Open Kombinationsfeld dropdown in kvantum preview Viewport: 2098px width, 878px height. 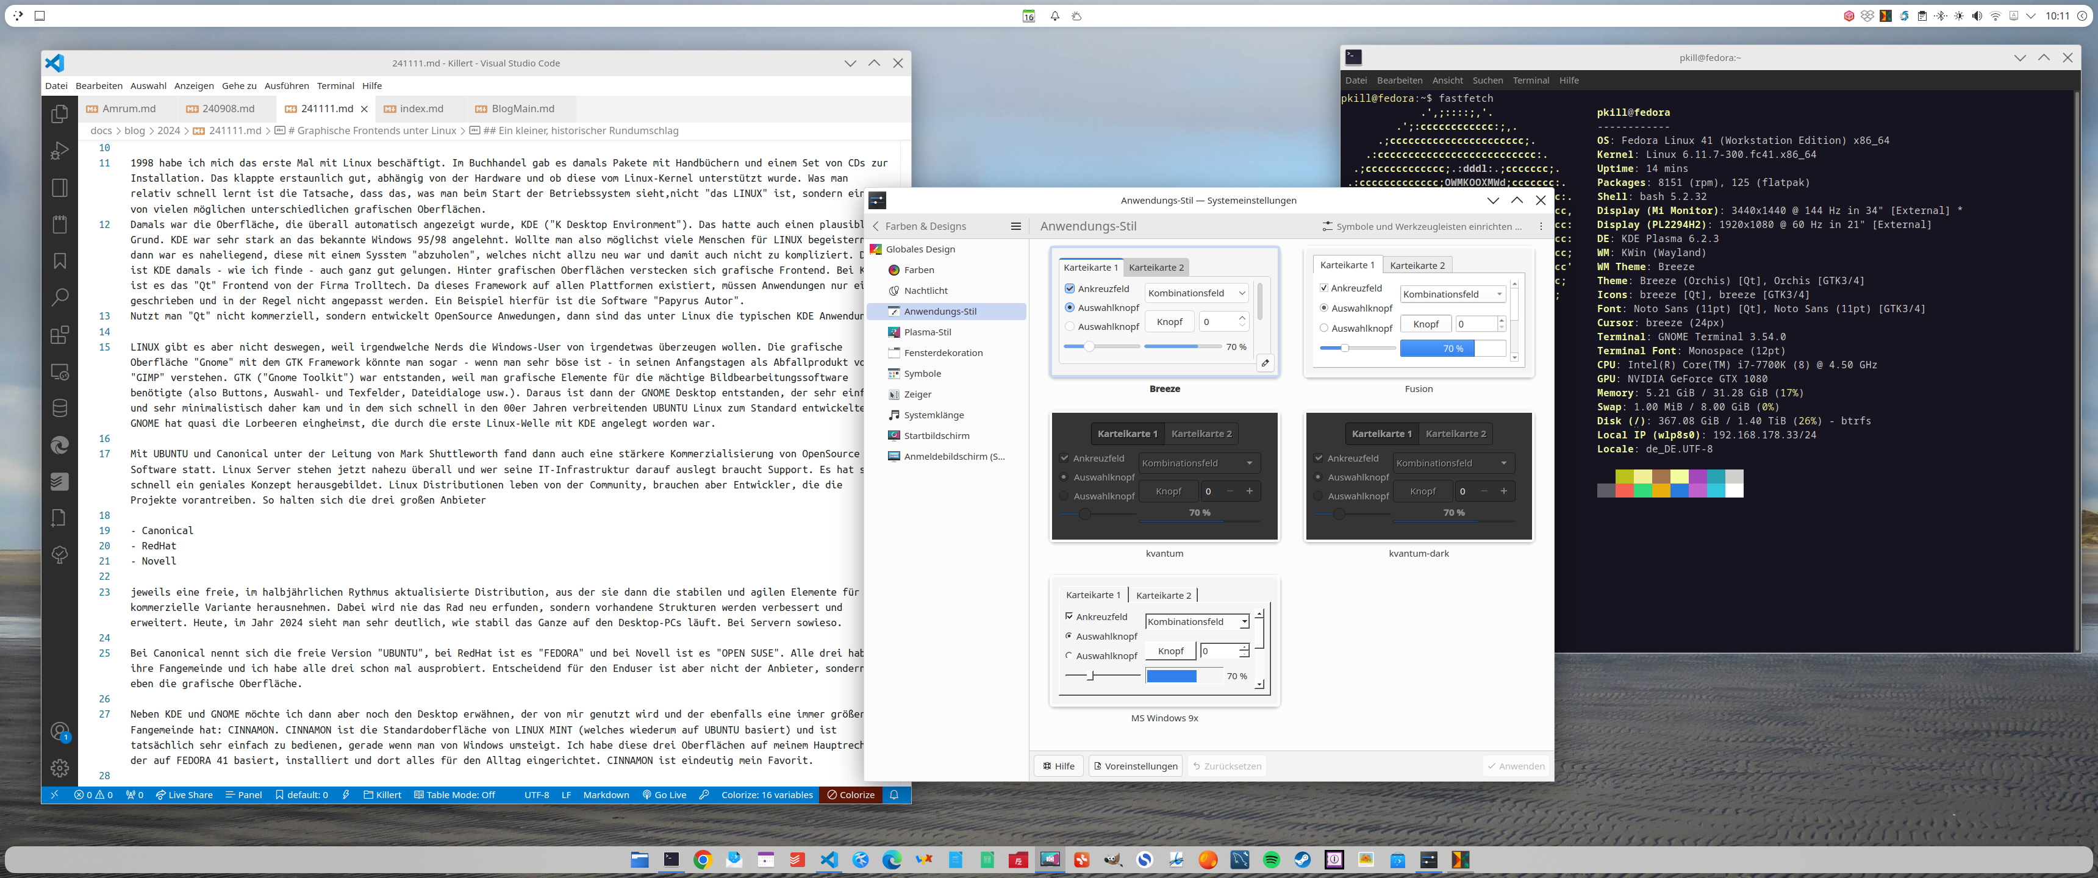pyautogui.click(x=1199, y=463)
